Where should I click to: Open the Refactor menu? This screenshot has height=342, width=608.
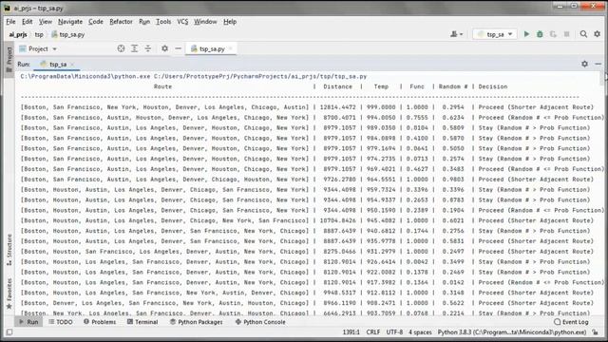[x=121, y=22]
